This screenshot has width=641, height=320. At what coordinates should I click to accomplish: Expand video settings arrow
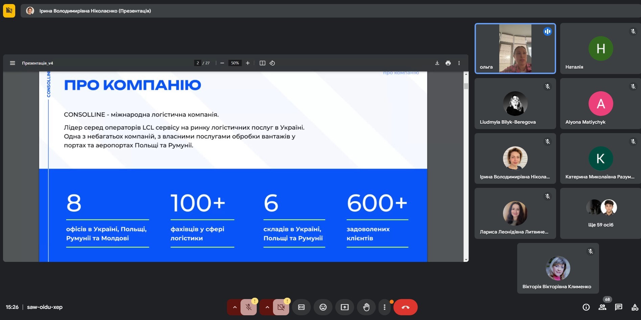click(267, 307)
